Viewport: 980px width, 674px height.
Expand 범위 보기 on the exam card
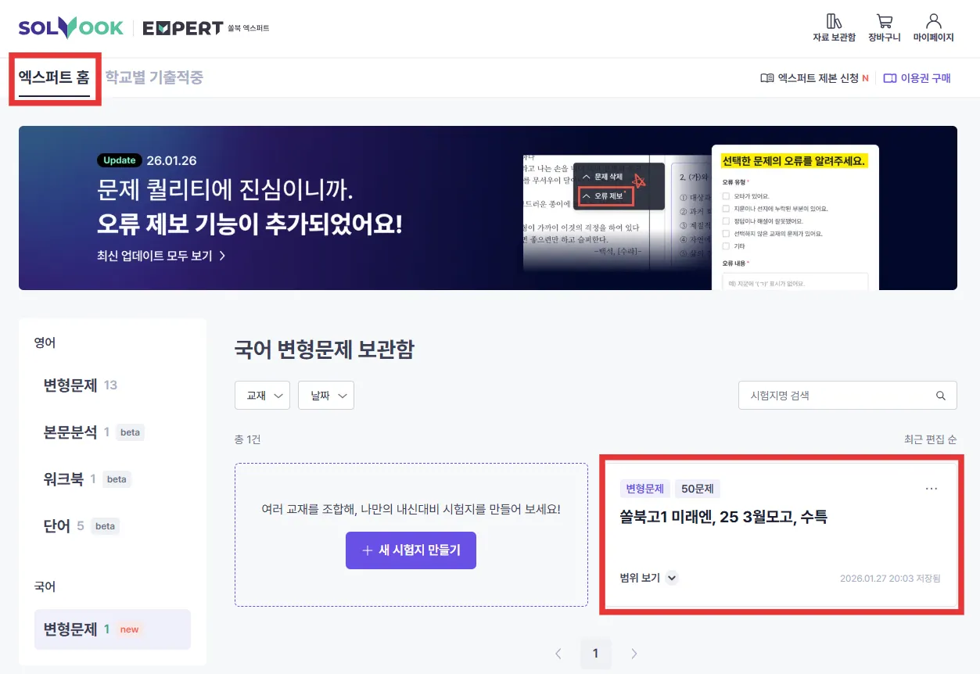[x=648, y=579]
